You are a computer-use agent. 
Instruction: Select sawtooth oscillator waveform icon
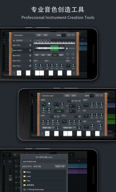(x=44, y=104)
